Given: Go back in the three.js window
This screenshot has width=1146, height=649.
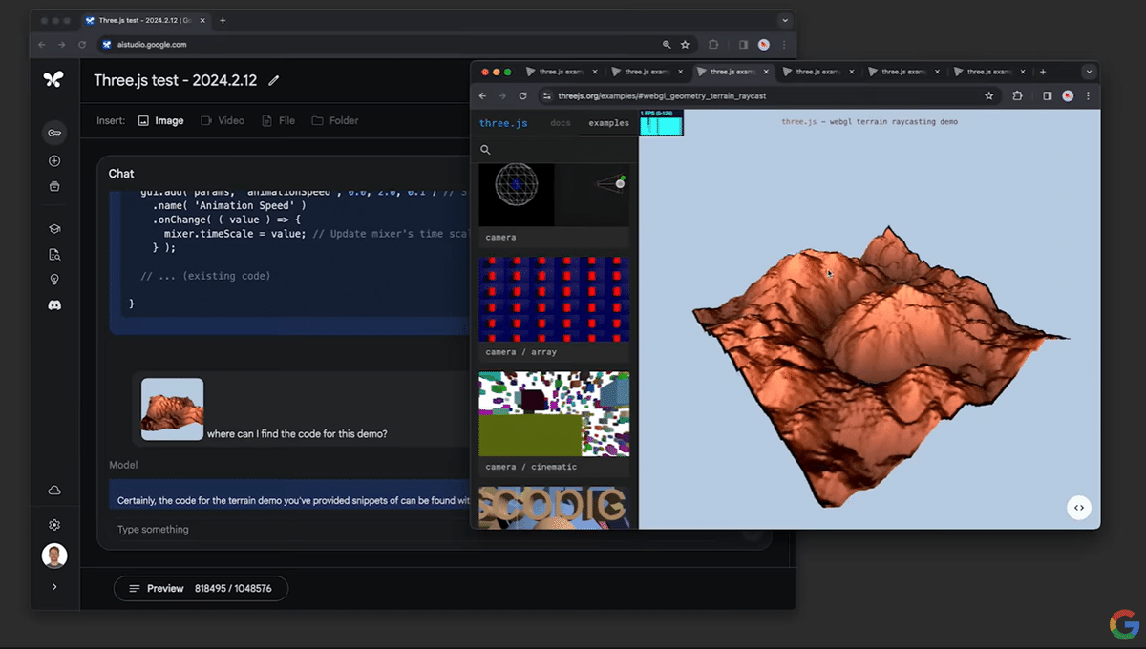Looking at the screenshot, I should (482, 95).
